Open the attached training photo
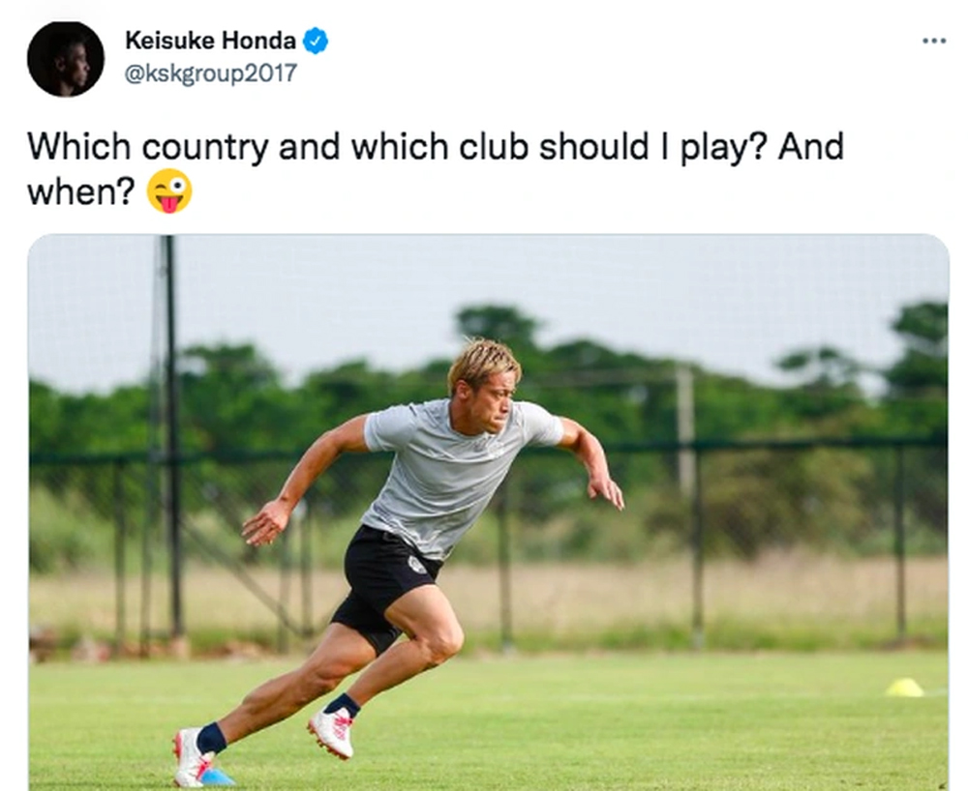The height and width of the screenshot is (791, 968). [x=488, y=512]
